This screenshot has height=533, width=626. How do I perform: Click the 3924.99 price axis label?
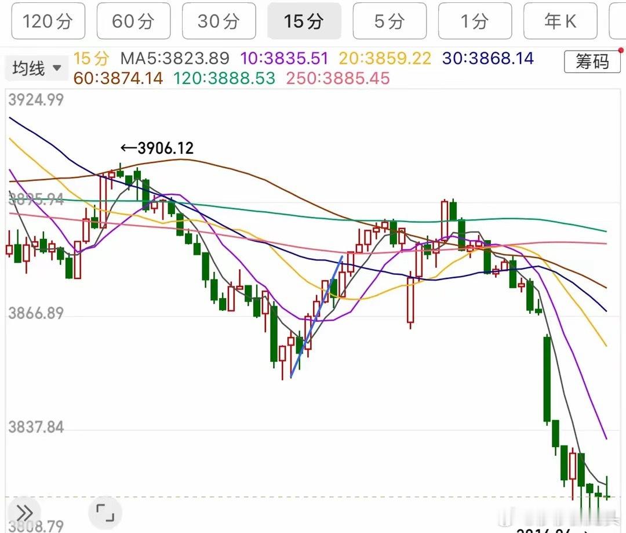(36, 100)
